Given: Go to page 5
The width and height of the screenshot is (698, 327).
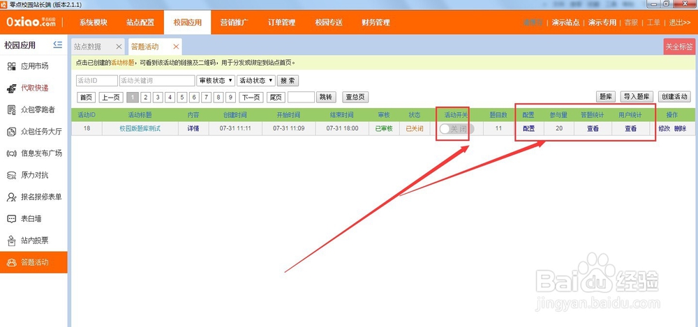Looking at the screenshot, I should pyautogui.click(x=181, y=97).
